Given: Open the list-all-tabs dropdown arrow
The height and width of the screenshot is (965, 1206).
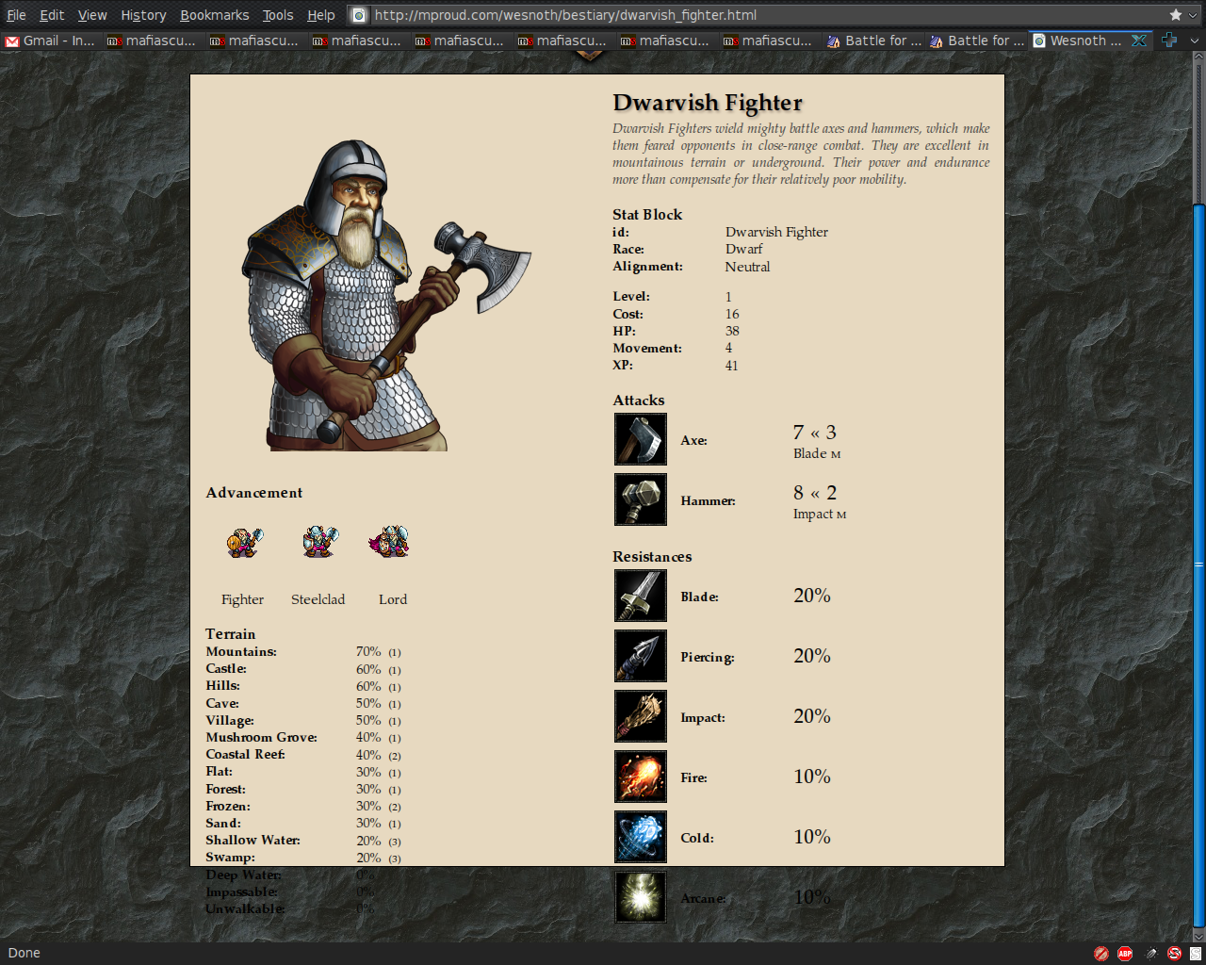Looking at the screenshot, I should (x=1195, y=41).
